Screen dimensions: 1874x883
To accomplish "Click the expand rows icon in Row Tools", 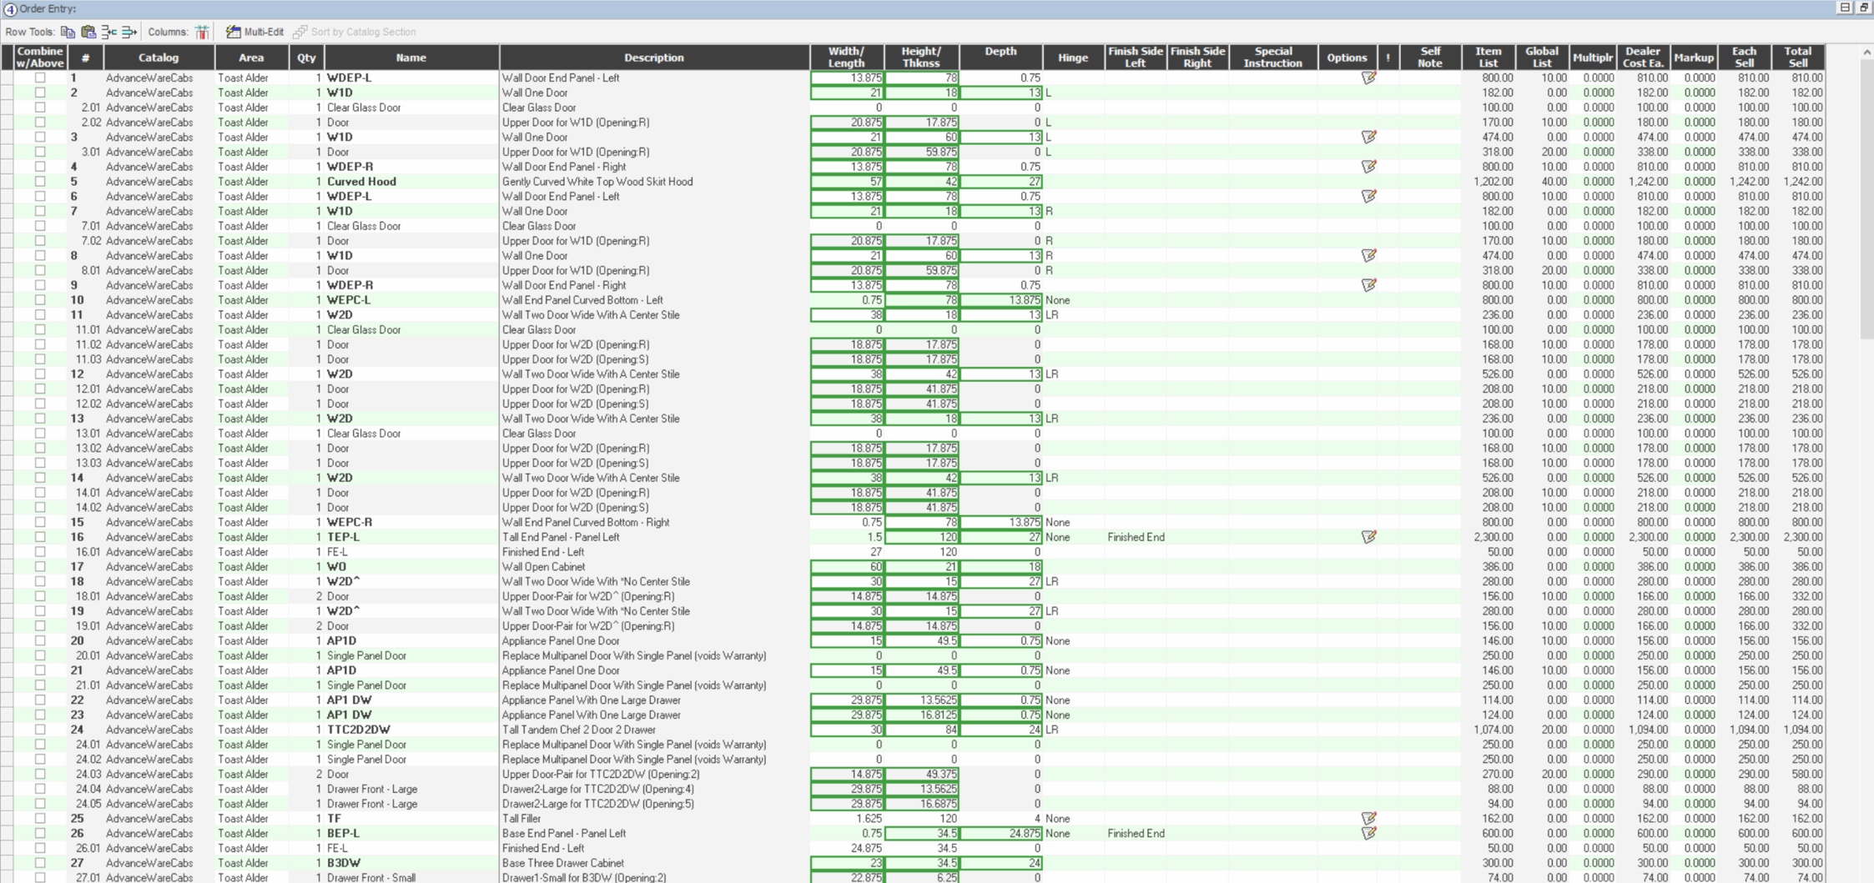I will pos(129,32).
